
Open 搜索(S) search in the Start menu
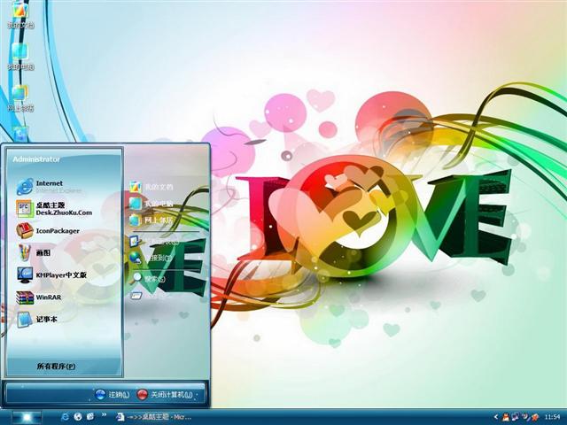(148, 279)
